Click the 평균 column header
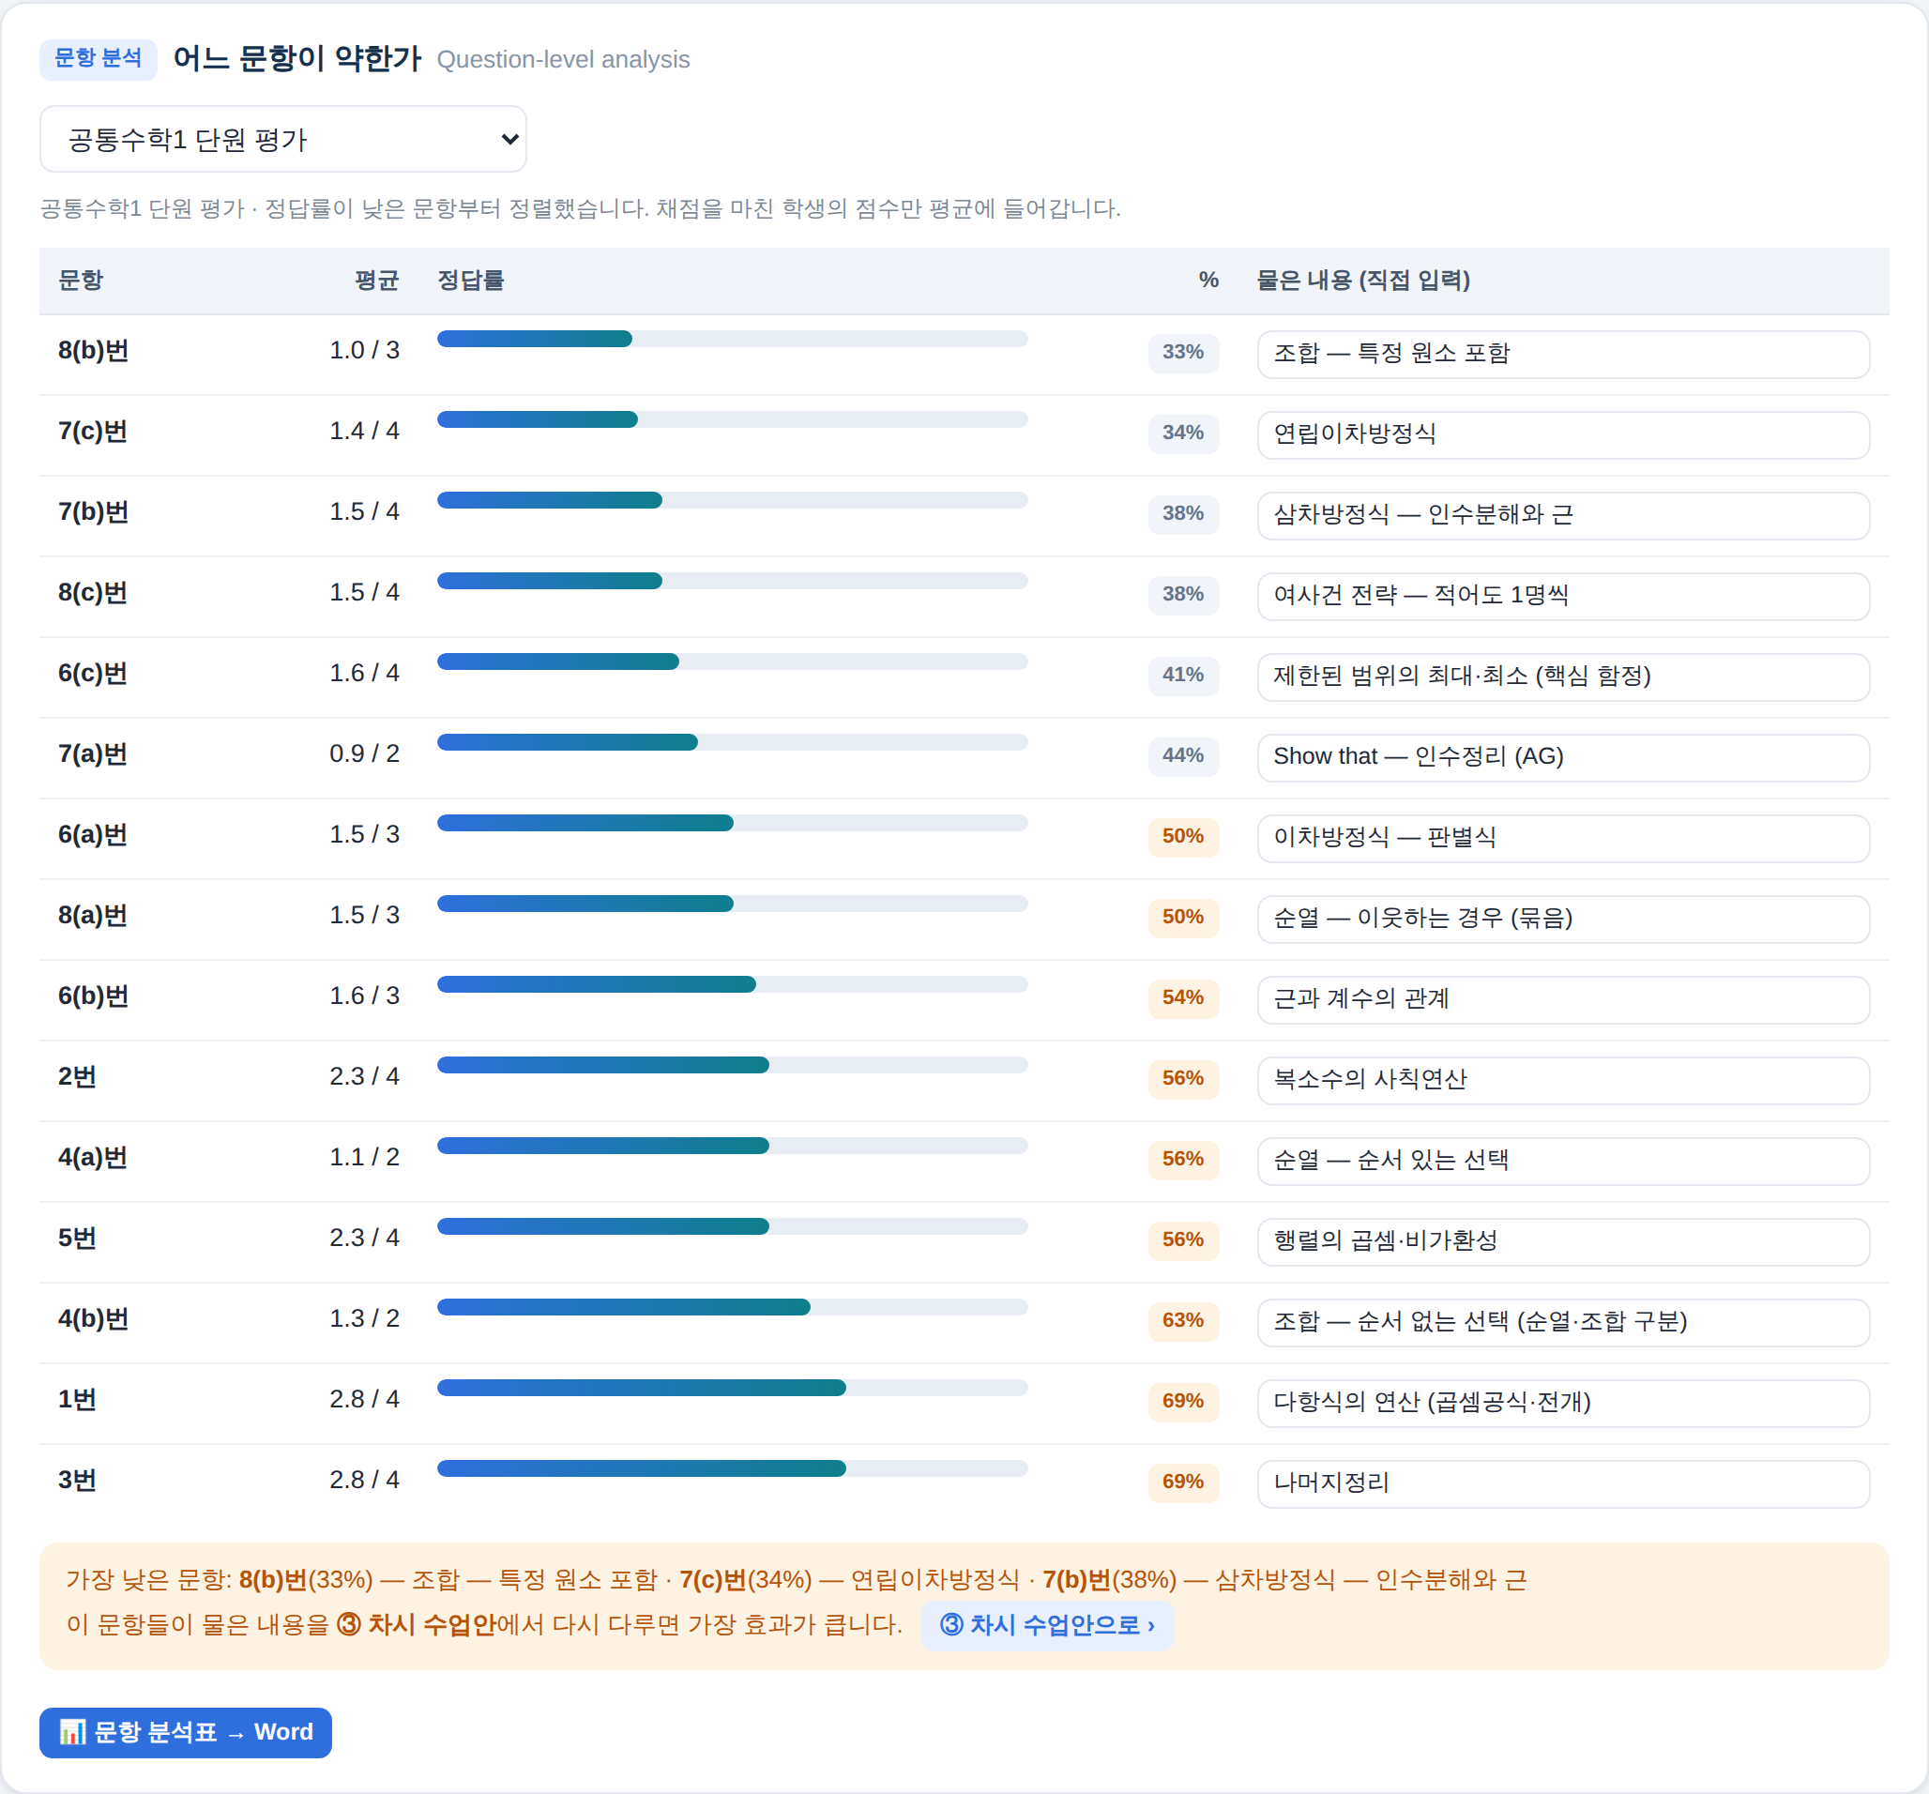The height and width of the screenshot is (1794, 1929). (376, 281)
